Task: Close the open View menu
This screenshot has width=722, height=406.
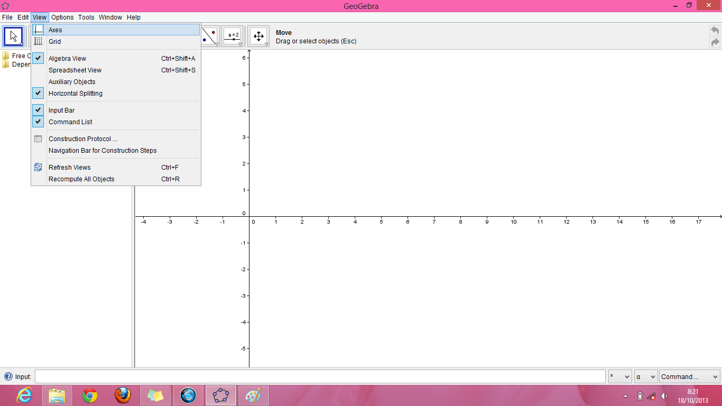Action: point(40,17)
